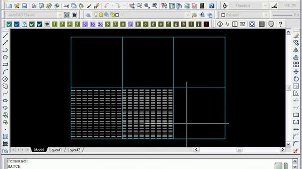
Task: Toggle second blue checkmark toolbar button
Action: click(x=17, y=24)
